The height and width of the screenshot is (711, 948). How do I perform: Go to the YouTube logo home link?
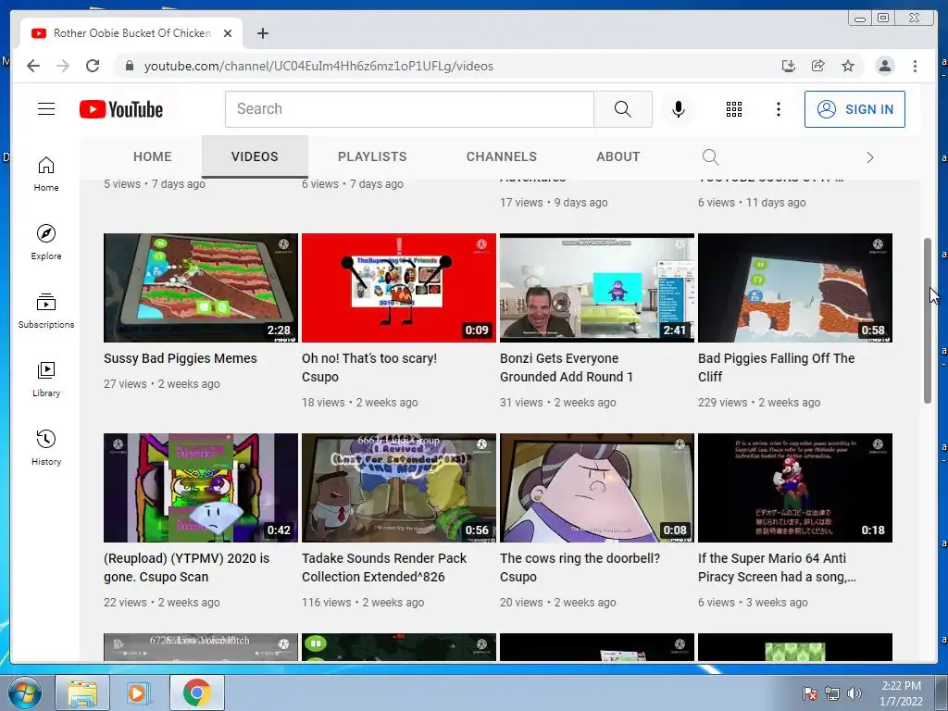121,109
